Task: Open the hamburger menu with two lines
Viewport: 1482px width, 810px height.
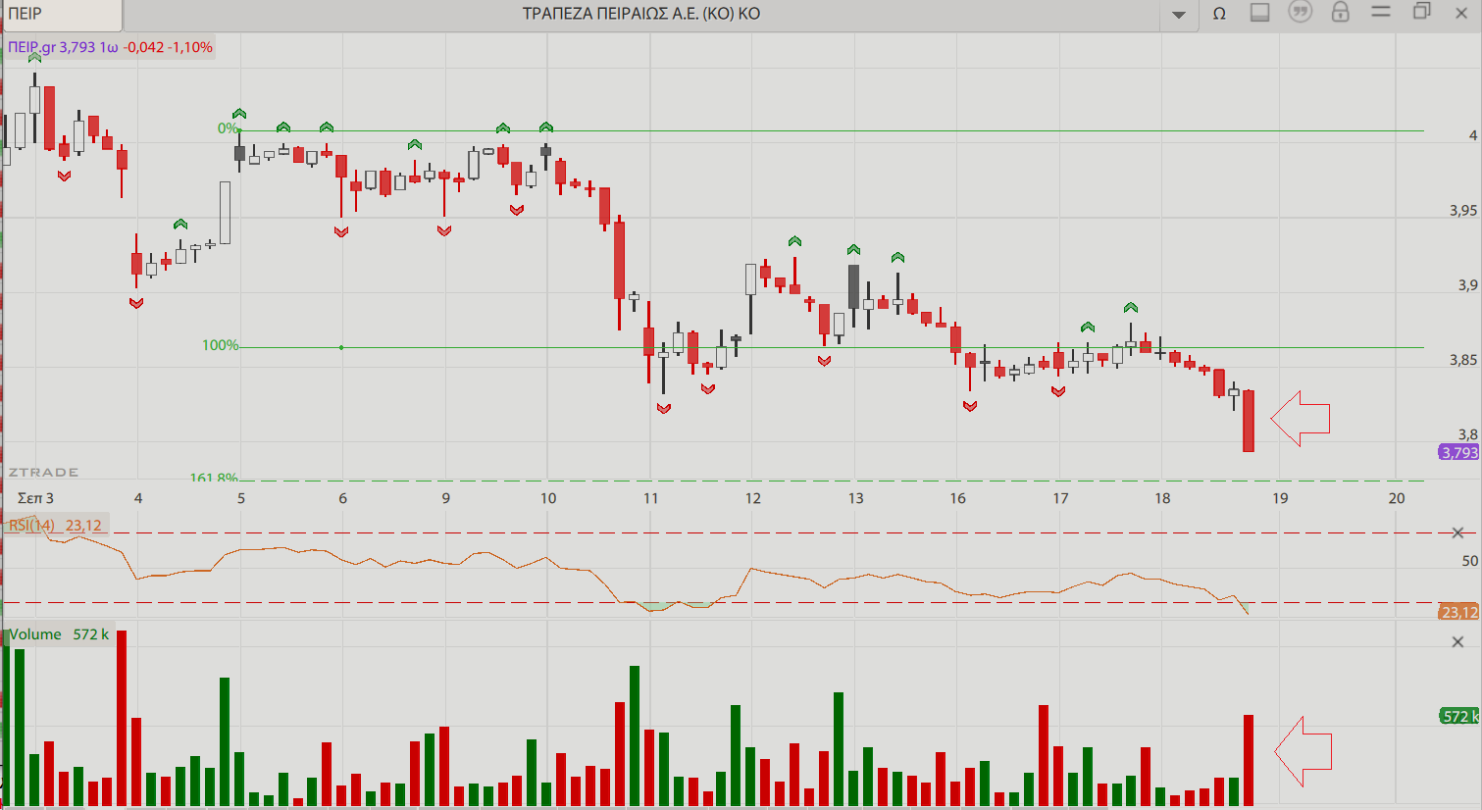Action: 1381,13
